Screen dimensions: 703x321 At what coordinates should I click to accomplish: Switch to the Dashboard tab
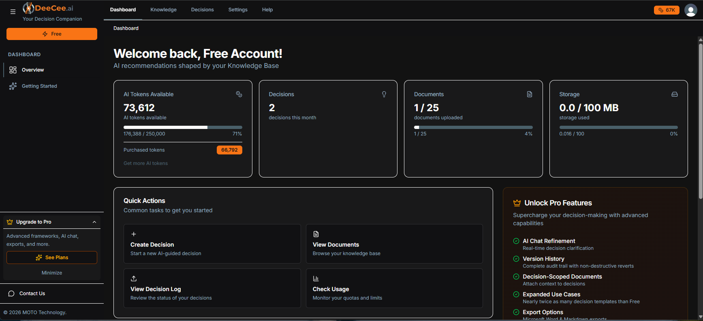[123, 10]
